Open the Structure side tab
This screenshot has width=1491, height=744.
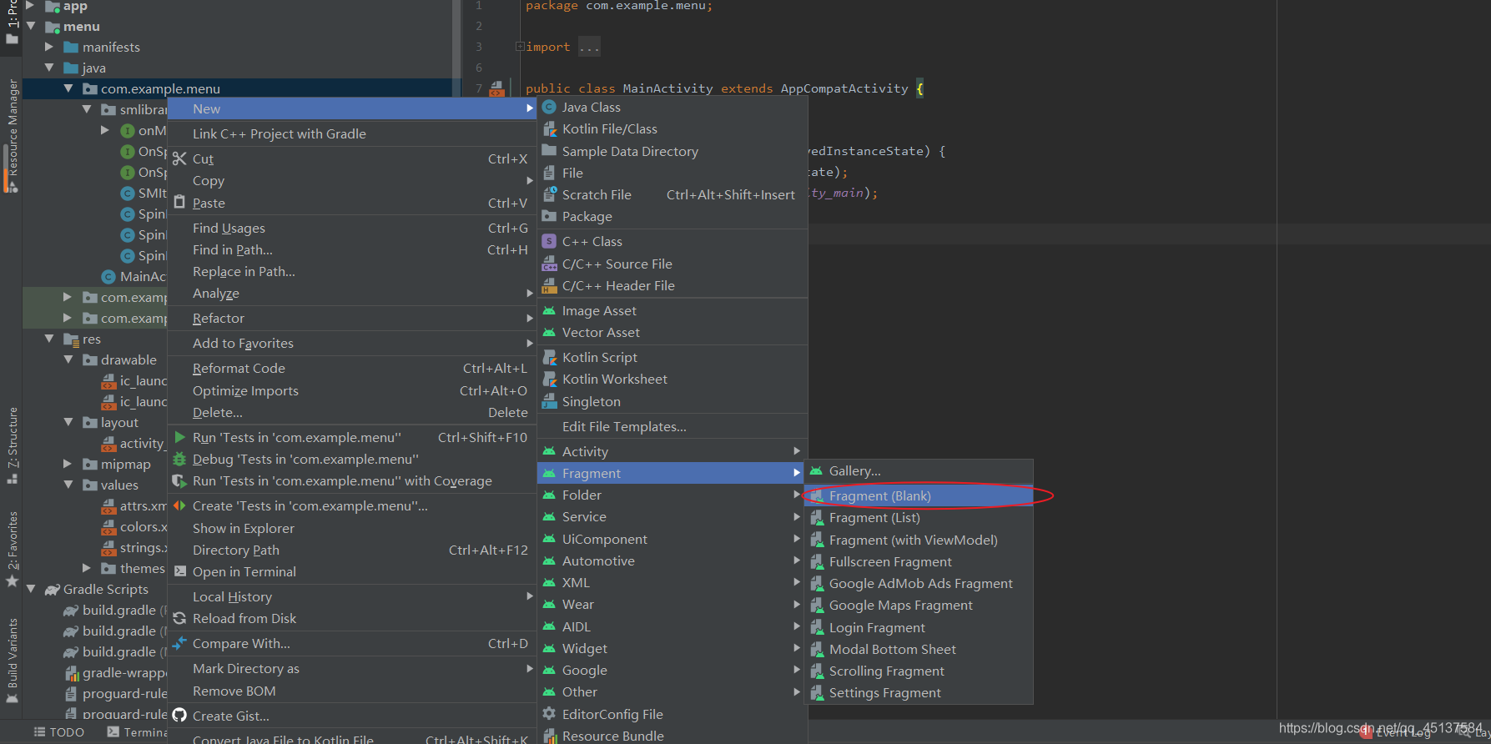(12, 444)
